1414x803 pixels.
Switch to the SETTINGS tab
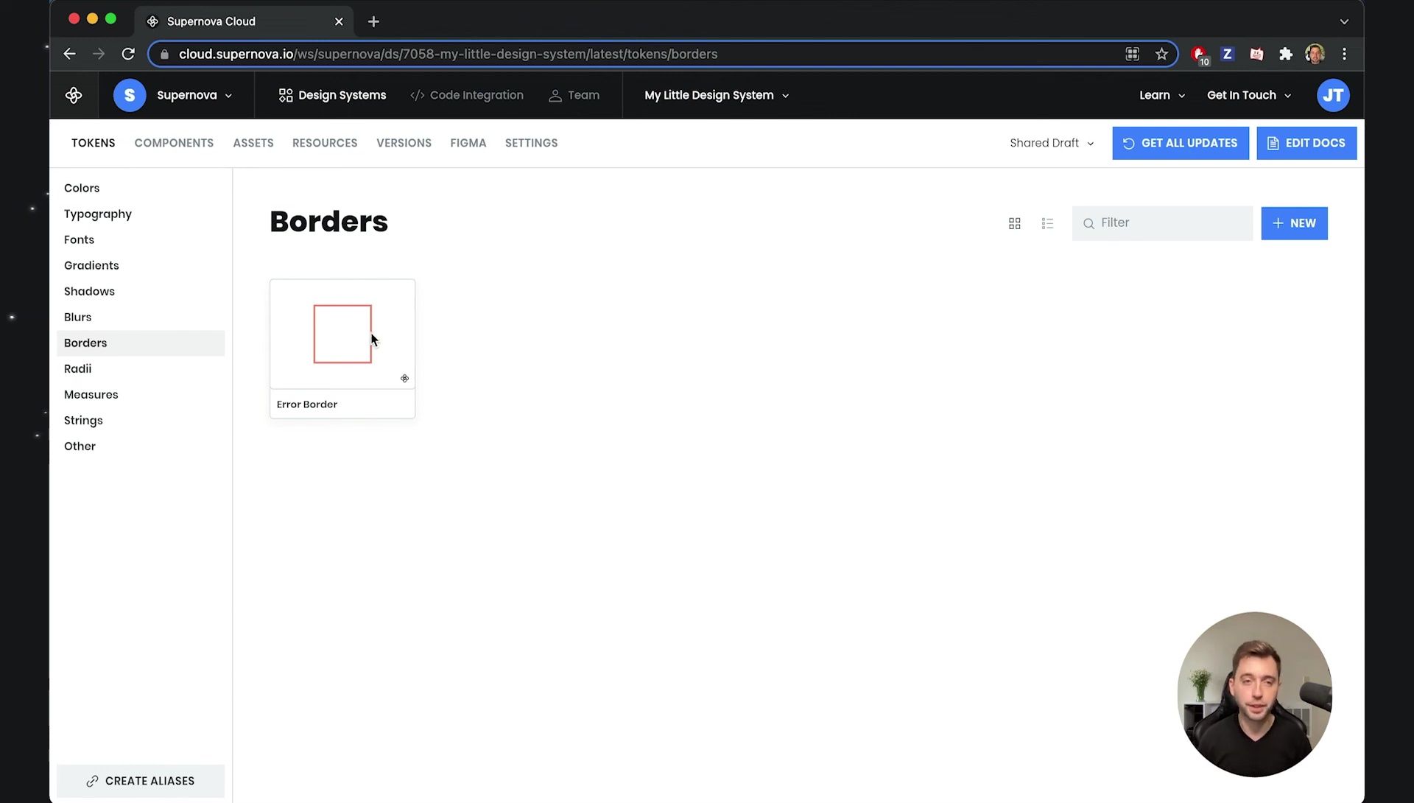coord(531,143)
